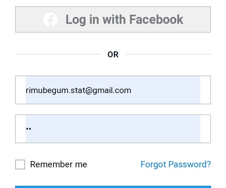Click the 'Log in' words on gray button
The width and height of the screenshot is (226, 188).
[x=83, y=20]
